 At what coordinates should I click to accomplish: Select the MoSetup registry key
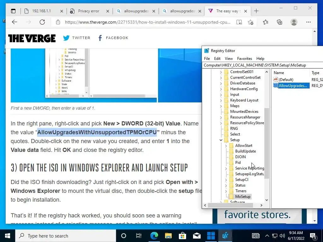[243, 197]
